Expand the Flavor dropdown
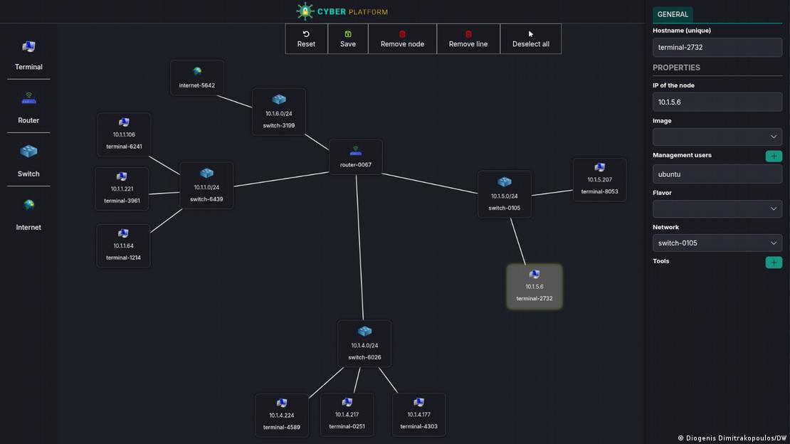Image resolution: width=790 pixels, height=444 pixels. [717, 208]
